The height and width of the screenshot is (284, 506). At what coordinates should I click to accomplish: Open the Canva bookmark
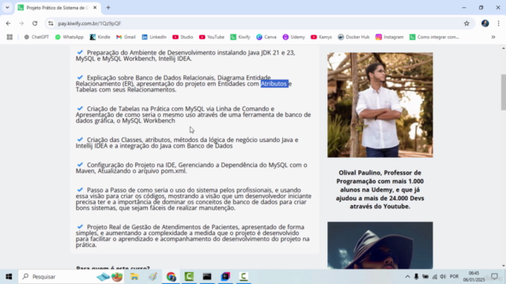coord(266,37)
